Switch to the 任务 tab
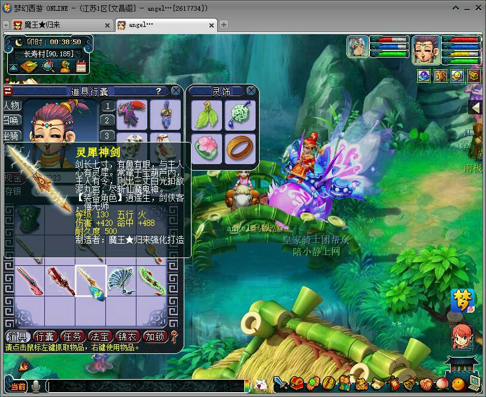The height and width of the screenshot is (397, 486). [72, 337]
